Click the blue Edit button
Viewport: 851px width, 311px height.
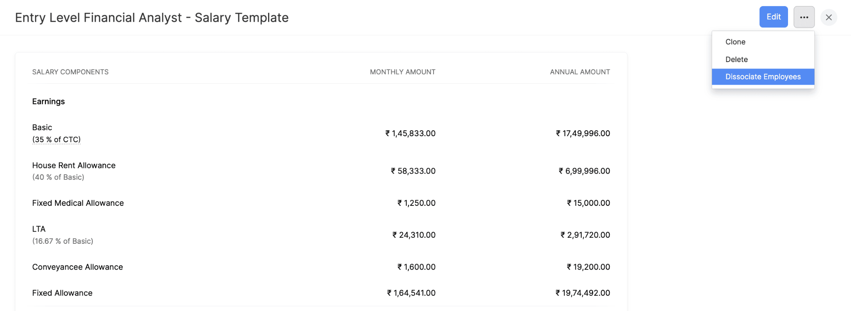click(x=773, y=17)
